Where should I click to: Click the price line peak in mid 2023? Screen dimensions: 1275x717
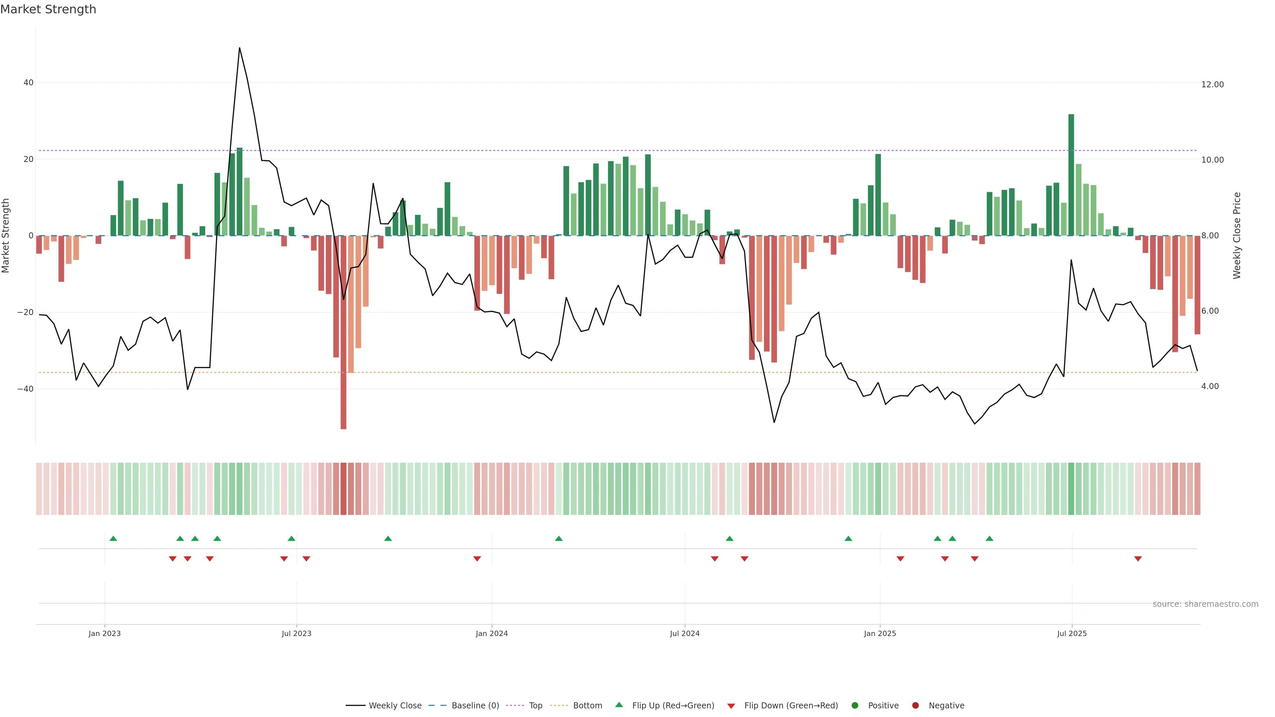coord(239,48)
